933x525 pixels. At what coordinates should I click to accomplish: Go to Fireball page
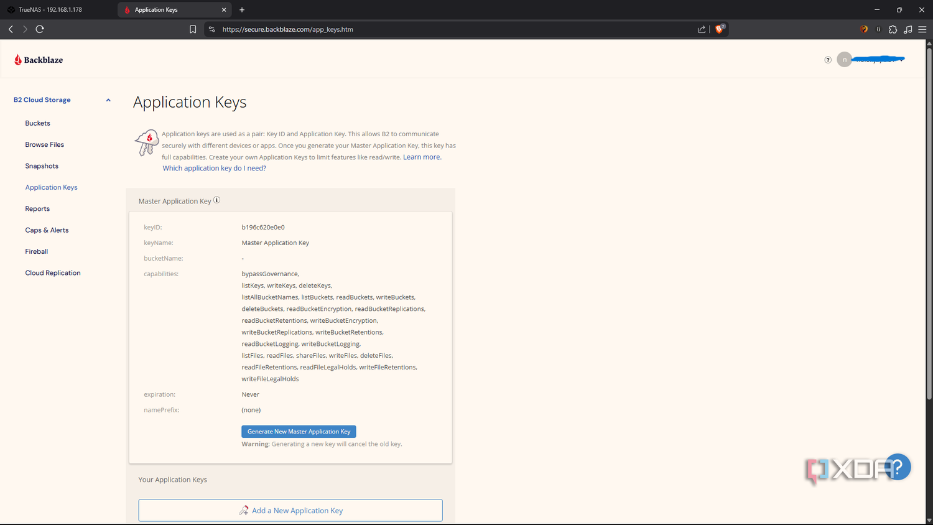point(36,251)
